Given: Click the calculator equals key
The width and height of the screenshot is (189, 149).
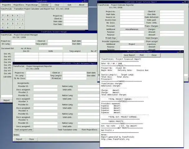Looking at the screenshot, I should pos(20,27).
